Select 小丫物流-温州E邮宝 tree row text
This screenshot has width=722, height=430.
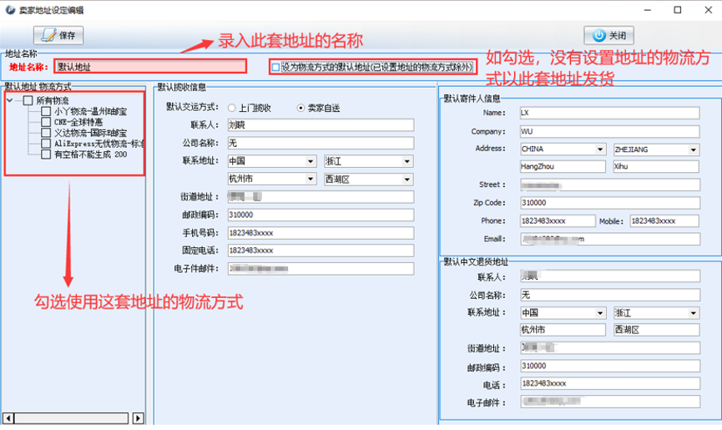click(90, 111)
